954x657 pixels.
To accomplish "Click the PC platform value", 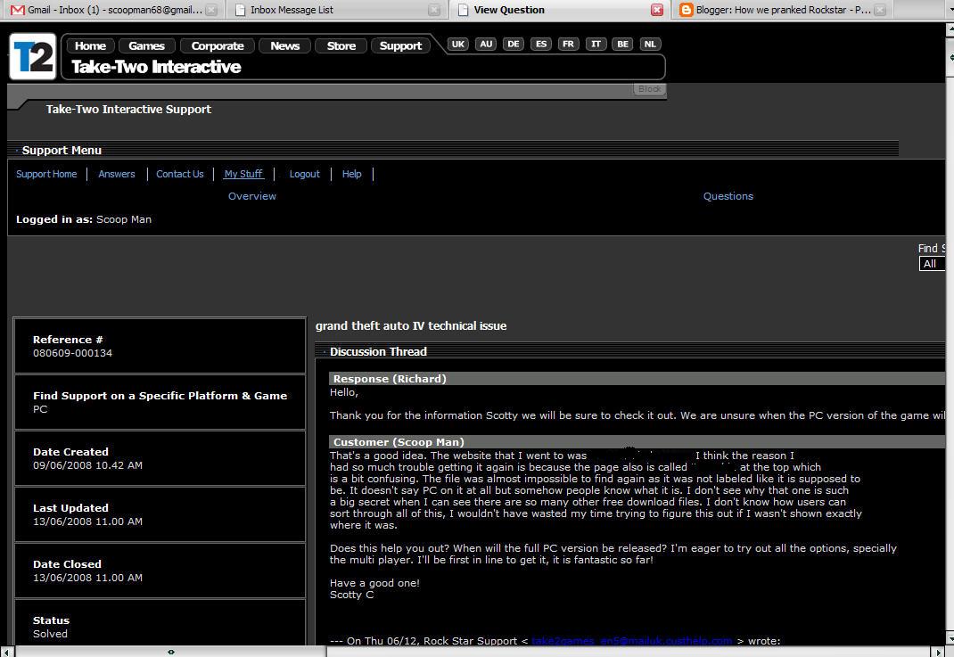I will (x=40, y=409).
